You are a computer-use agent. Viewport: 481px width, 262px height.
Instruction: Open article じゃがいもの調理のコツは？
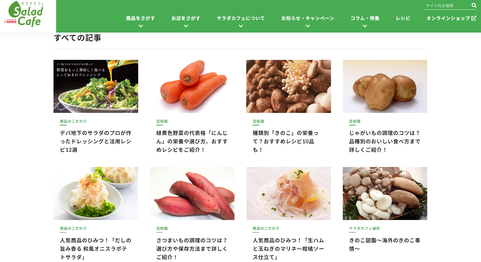(x=385, y=141)
